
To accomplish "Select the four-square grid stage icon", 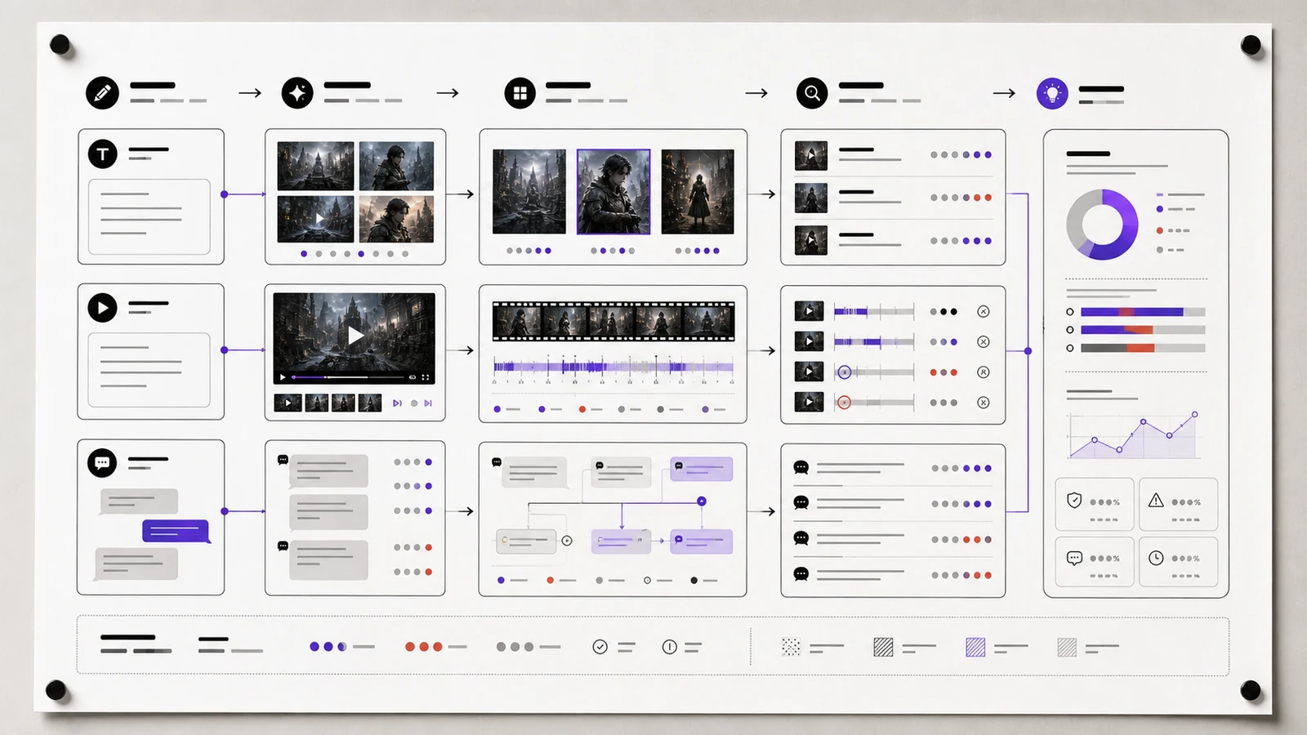I will tap(520, 93).
